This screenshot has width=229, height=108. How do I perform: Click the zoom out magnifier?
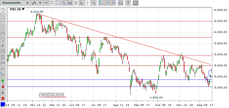pyautogui.click(x=107, y=3)
